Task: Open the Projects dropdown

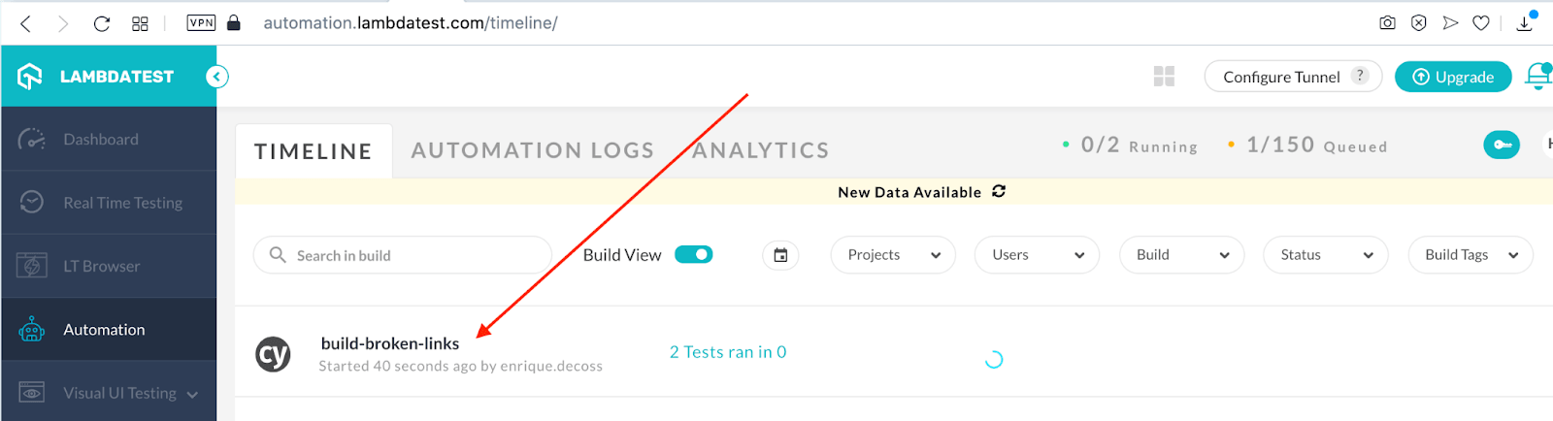Action: (893, 255)
